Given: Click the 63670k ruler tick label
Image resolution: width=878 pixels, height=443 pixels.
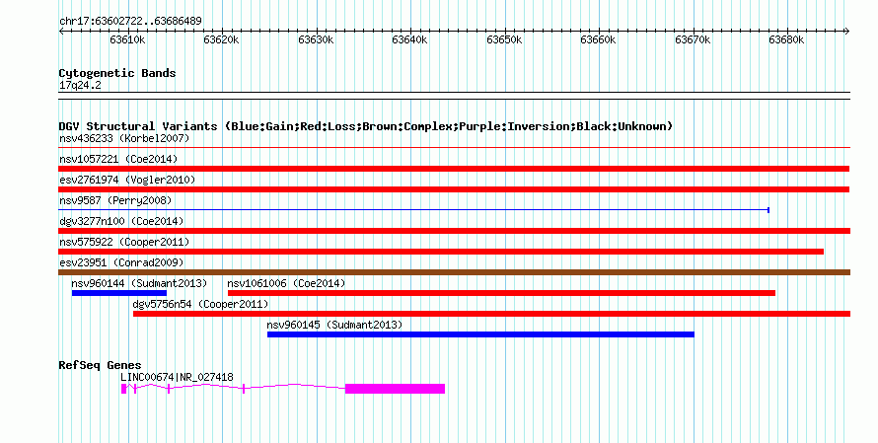Looking at the screenshot, I should [x=693, y=39].
